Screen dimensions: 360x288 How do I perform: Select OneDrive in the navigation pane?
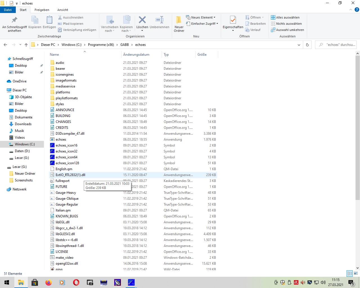point(19,81)
